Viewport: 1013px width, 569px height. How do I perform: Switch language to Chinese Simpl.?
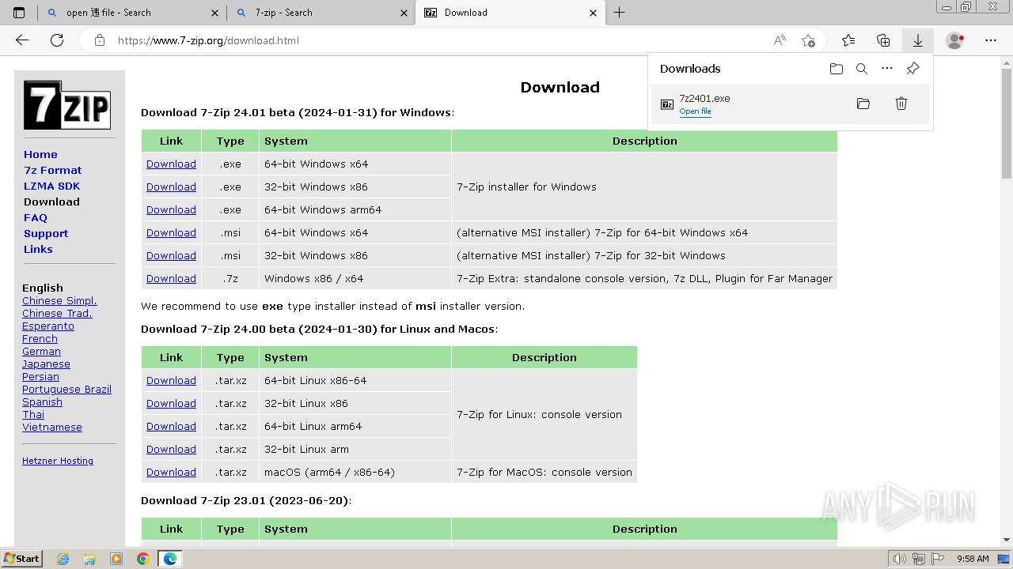coord(59,300)
